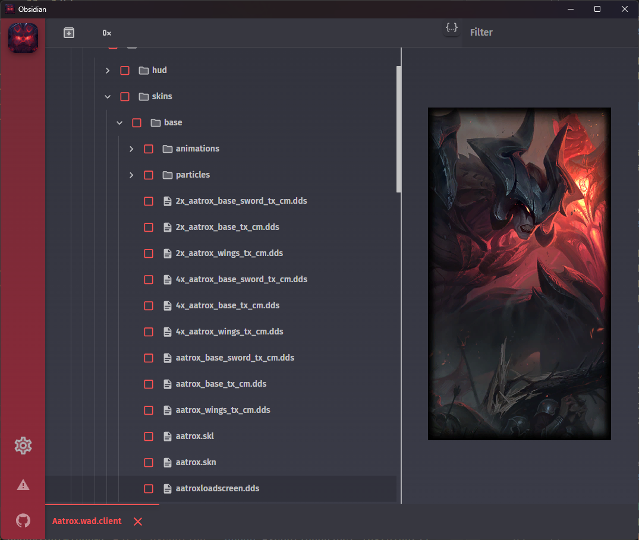Tick checkbox for 4x_aatrox_base_tx_cm.dds
Viewport: 639px width, 540px height.
click(149, 306)
